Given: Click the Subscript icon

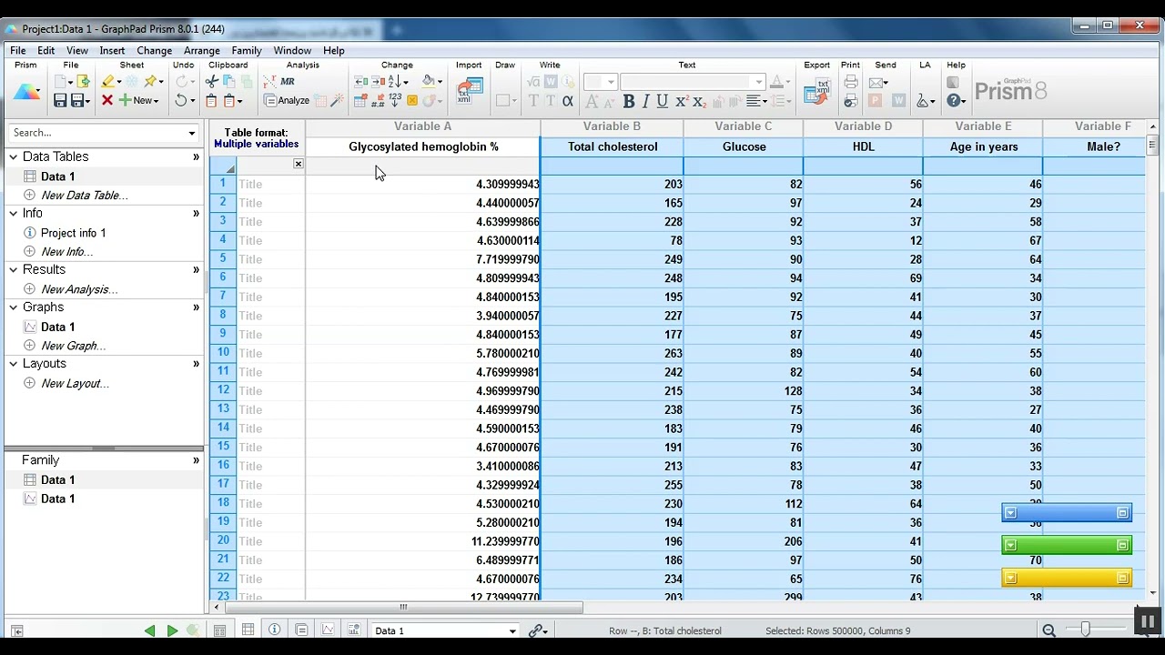Looking at the screenshot, I should [701, 101].
